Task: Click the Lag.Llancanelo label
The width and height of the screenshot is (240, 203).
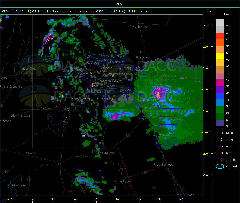Action: [17, 185]
